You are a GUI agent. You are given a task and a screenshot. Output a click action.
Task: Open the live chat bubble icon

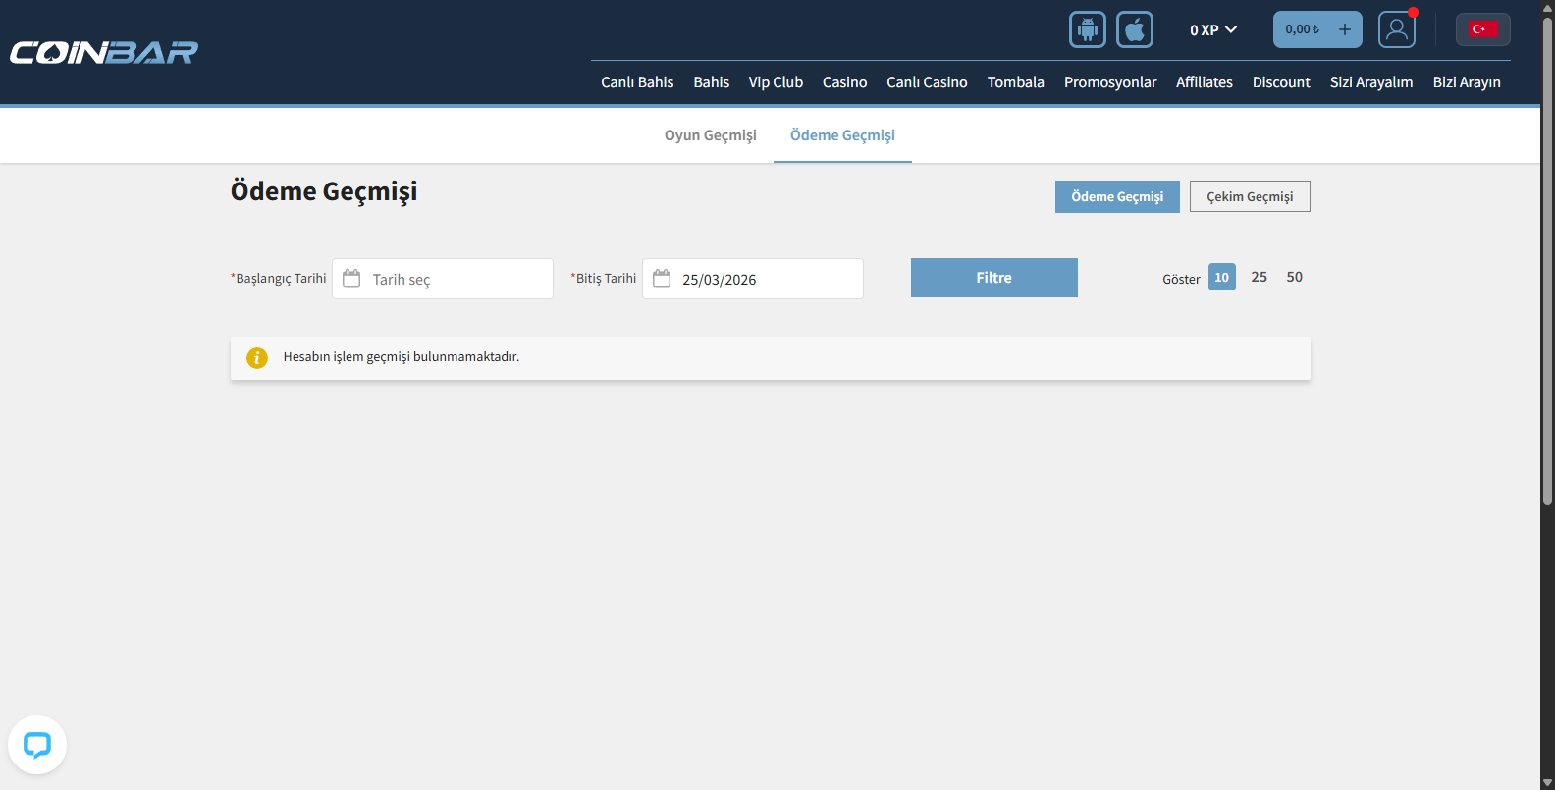37,745
